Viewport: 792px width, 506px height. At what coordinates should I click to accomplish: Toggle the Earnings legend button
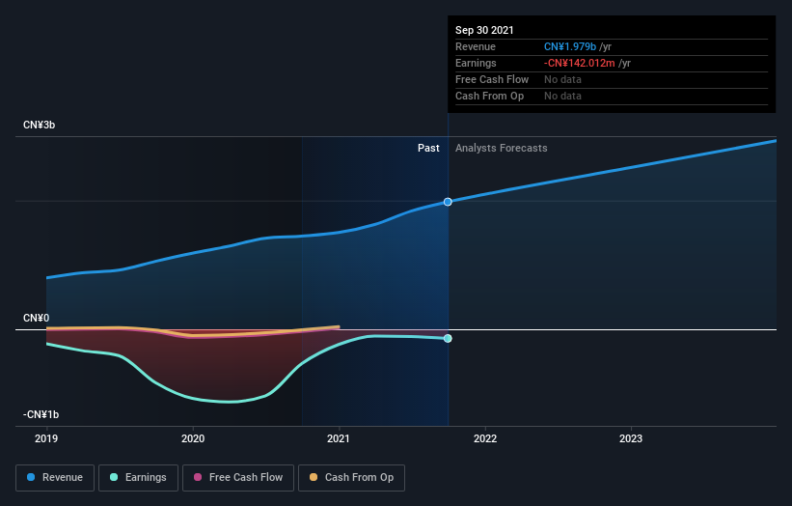tap(138, 478)
